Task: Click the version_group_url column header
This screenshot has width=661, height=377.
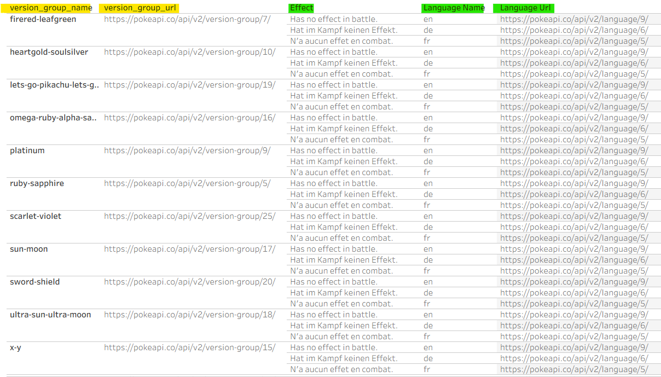Action: [x=140, y=8]
